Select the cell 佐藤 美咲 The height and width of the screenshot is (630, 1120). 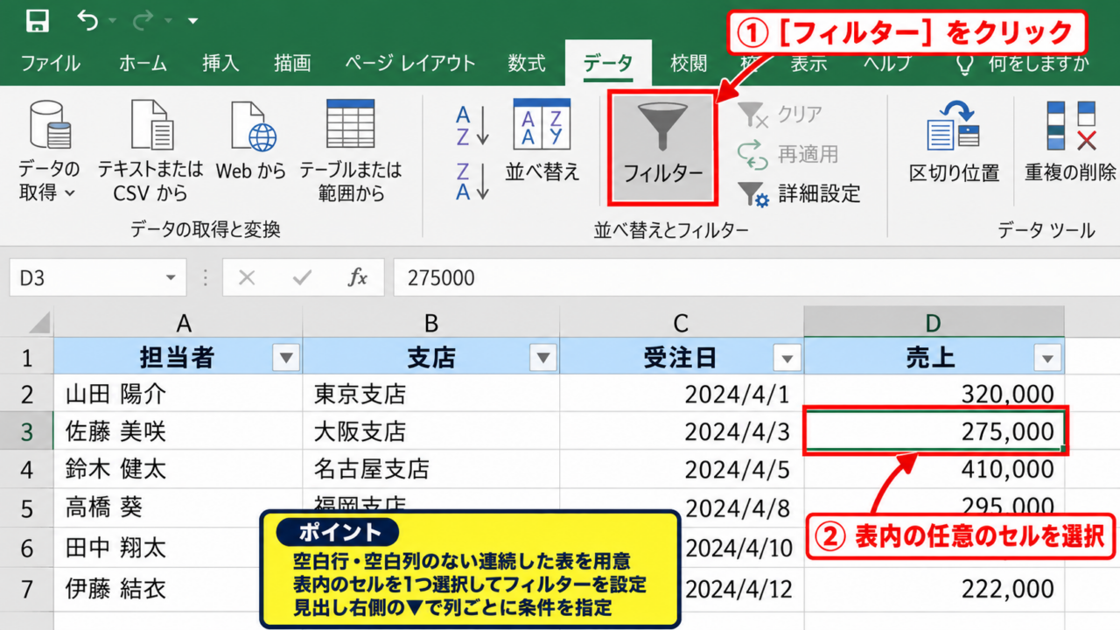[178, 432]
